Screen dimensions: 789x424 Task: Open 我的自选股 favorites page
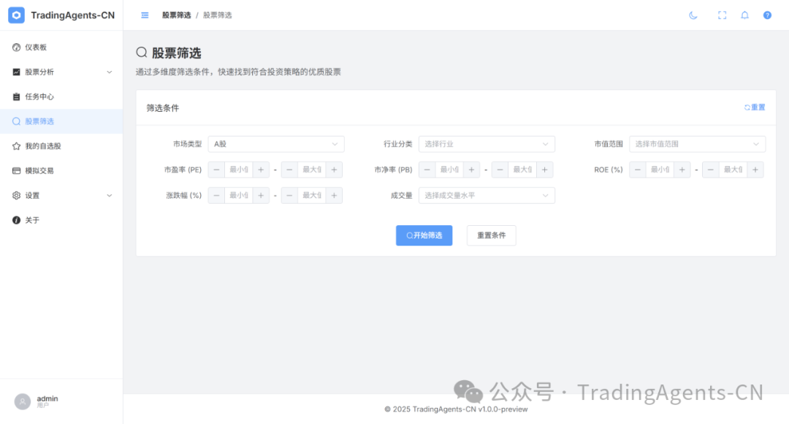click(42, 146)
